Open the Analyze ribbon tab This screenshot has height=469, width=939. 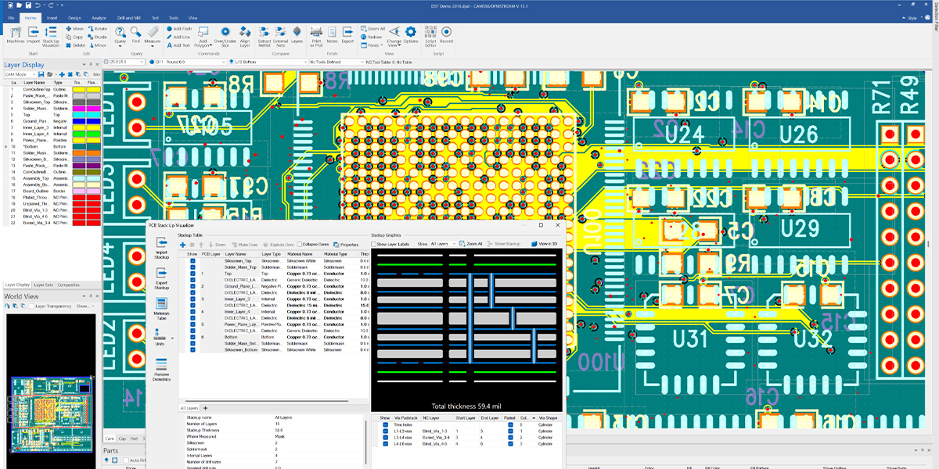tap(99, 16)
